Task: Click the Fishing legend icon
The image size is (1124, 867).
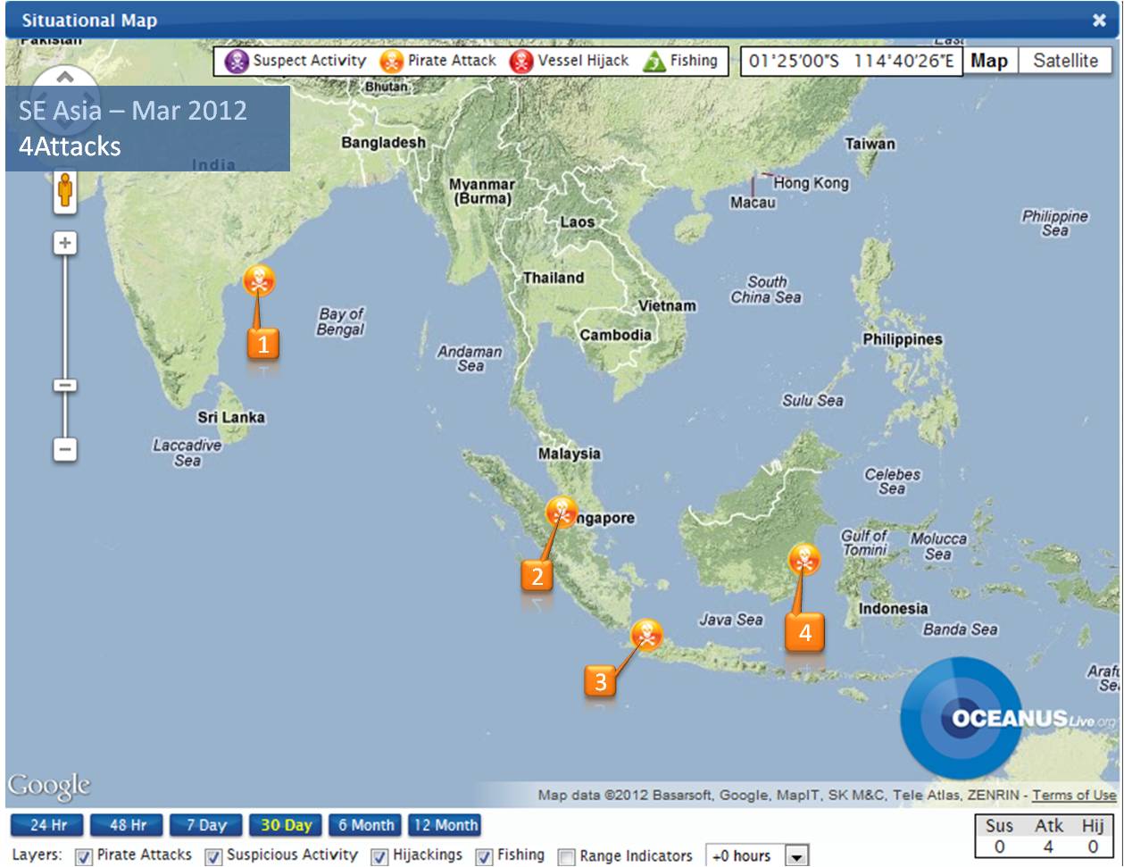Action: 654,62
